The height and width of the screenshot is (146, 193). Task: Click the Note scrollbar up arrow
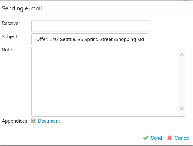coord(182,55)
